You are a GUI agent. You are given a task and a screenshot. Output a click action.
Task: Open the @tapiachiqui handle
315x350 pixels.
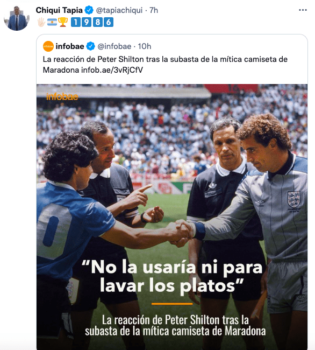pyautogui.click(x=119, y=10)
